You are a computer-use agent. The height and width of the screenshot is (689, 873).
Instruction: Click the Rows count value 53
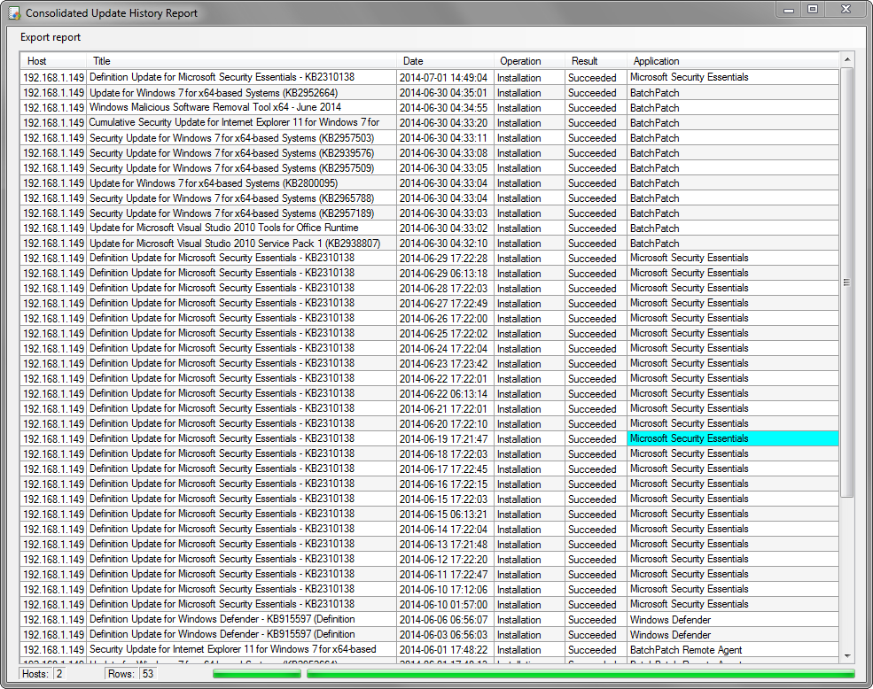tap(147, 674)
